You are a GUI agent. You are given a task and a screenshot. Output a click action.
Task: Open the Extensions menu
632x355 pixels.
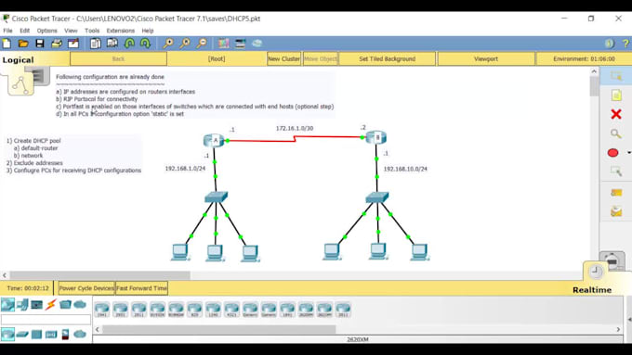pyautogui.click(x=121, y=31)
